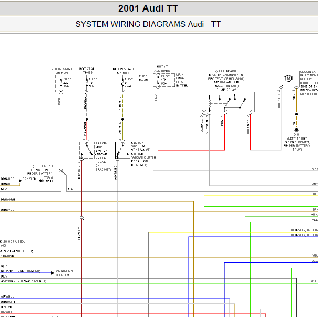Click the "HOT AT ALL TIMES" label above Fuse 131
Screen dimensions: 318x317
[x=162, y=68]
